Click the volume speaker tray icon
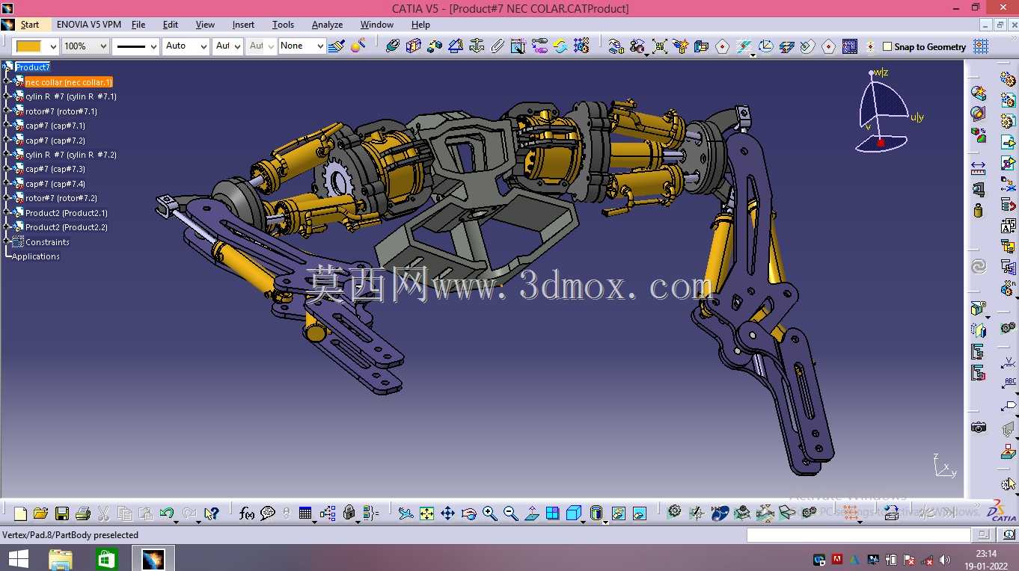This screenshot has width=1019, height=571. (944, 559)
